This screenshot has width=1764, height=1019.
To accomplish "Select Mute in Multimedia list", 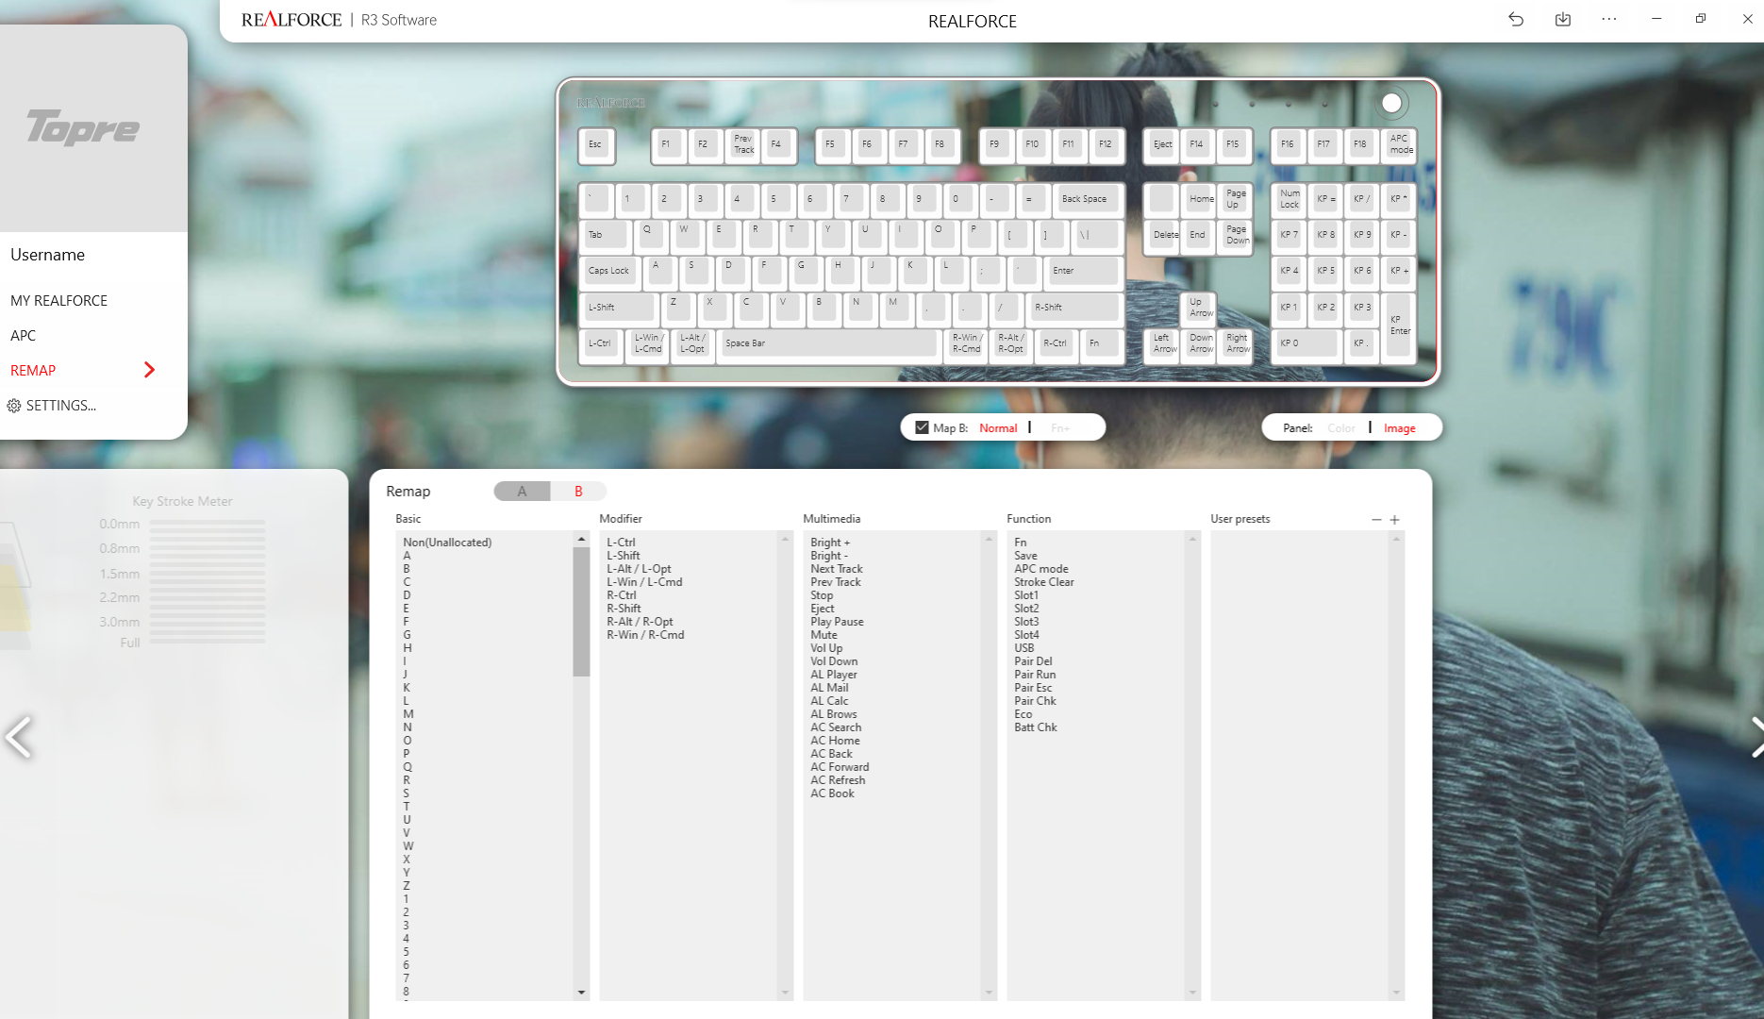I will [x=824, y=635].
